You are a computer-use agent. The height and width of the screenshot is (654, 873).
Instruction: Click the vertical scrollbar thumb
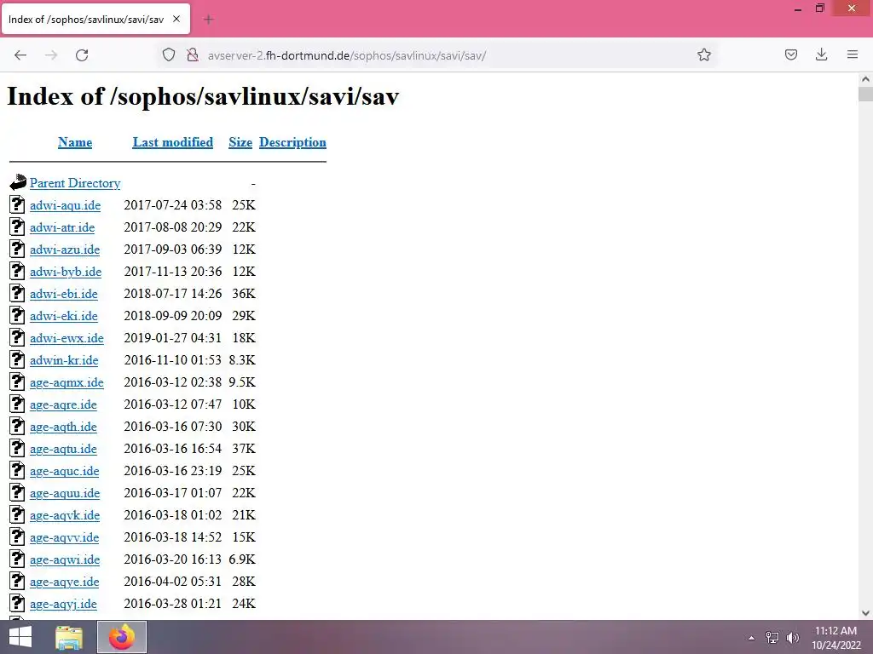pos(865,94)
